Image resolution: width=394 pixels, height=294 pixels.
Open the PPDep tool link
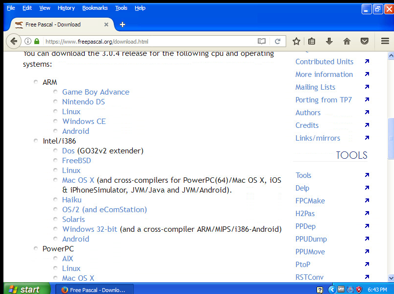click(306, 226)
